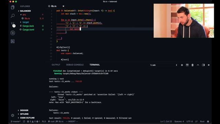220x124 pixels.
Task: Click the master branch status item
Action: (x=16, y=122)
